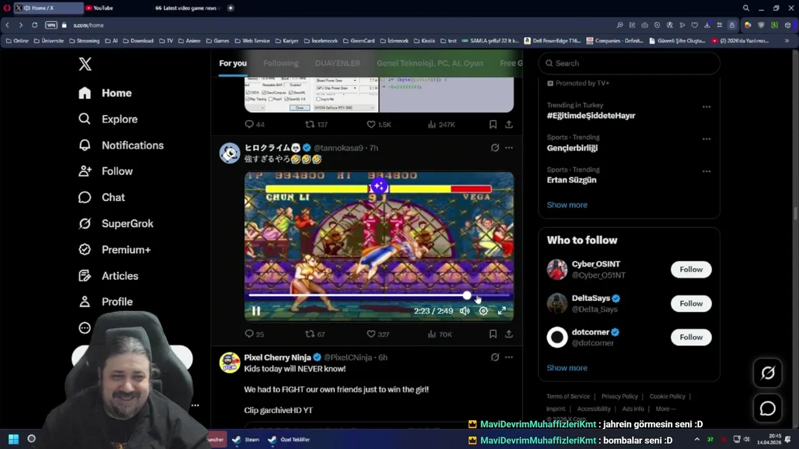This screenshot has width=799, height=449.
Task: Open the Streaming bookmarks folder
Action: point(84,41)
